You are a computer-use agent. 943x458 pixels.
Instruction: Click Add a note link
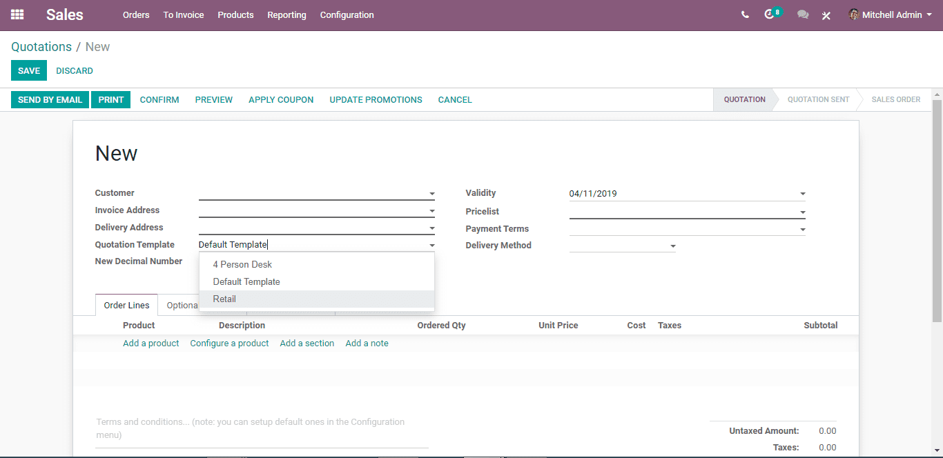click(367, 343)
